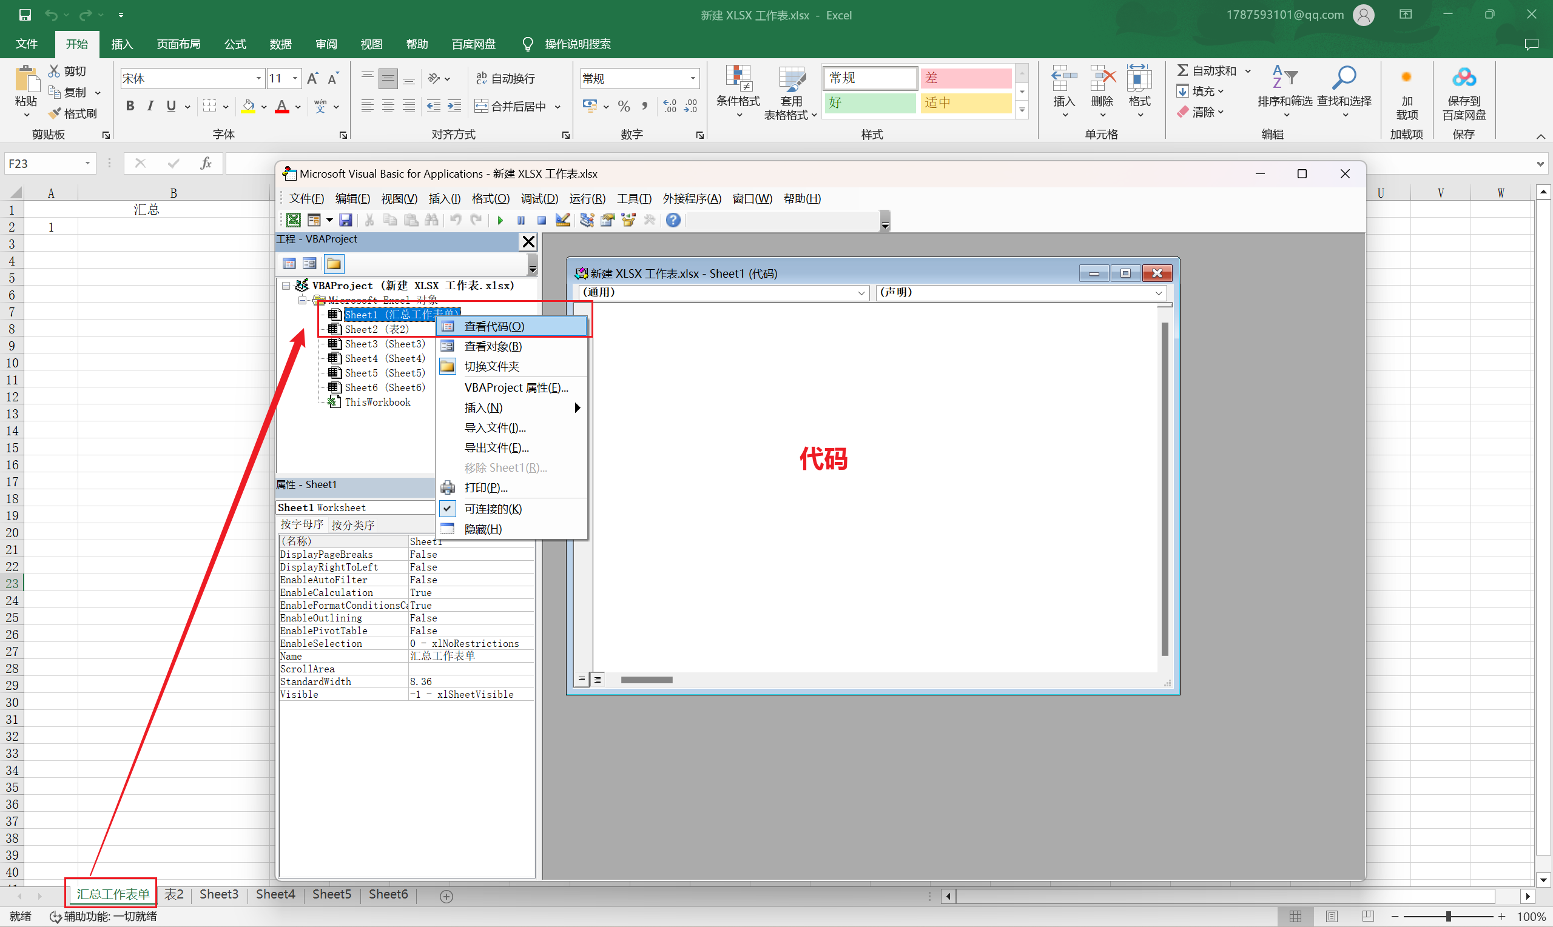1553x927 pixels.
Task: Collapse the Microsoft Excel 对象 folder node
Action: pos(303,301)
